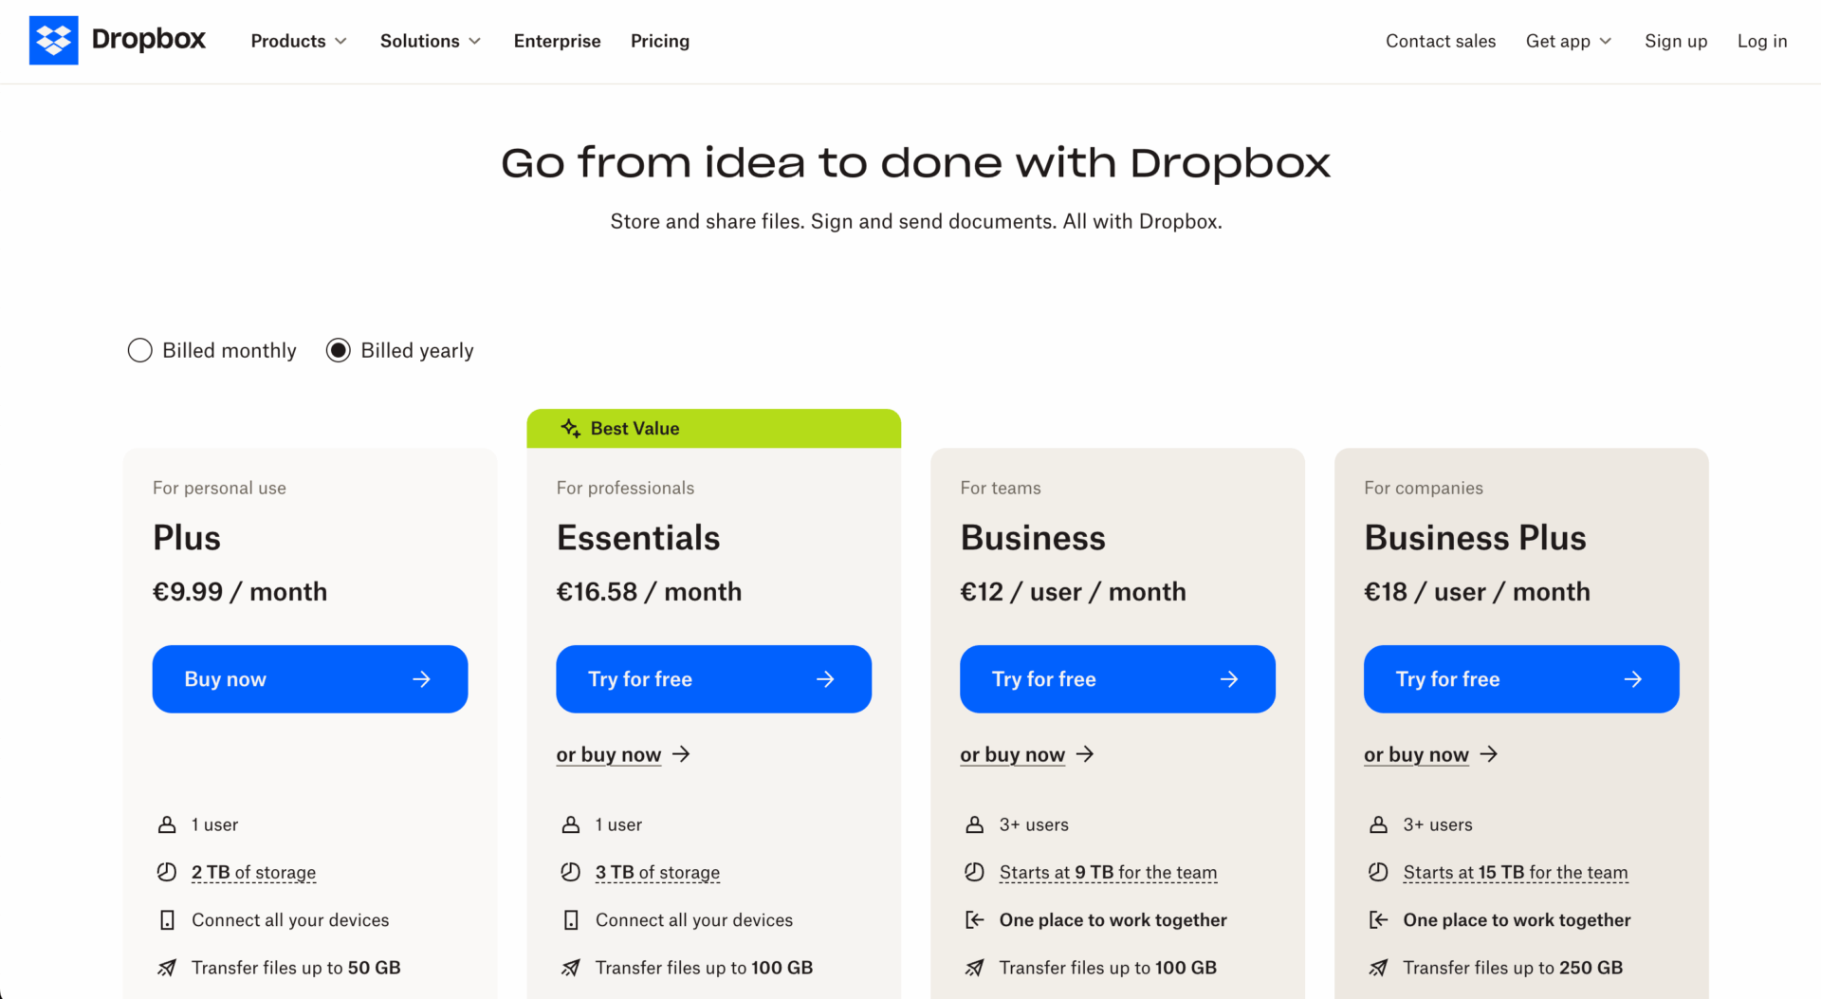Click the '€16.58 / month' price text

(650, 592)
